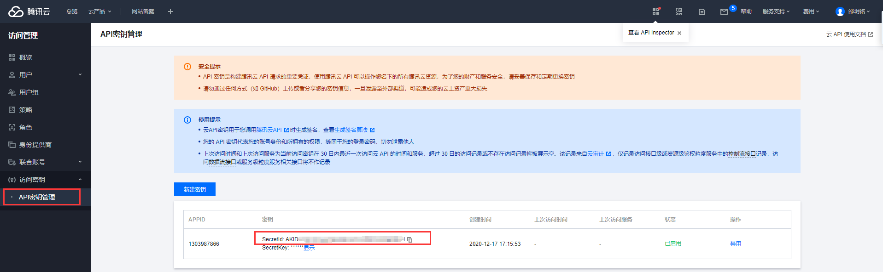
Task: Click the 密钥 column header
Action: 268,220
